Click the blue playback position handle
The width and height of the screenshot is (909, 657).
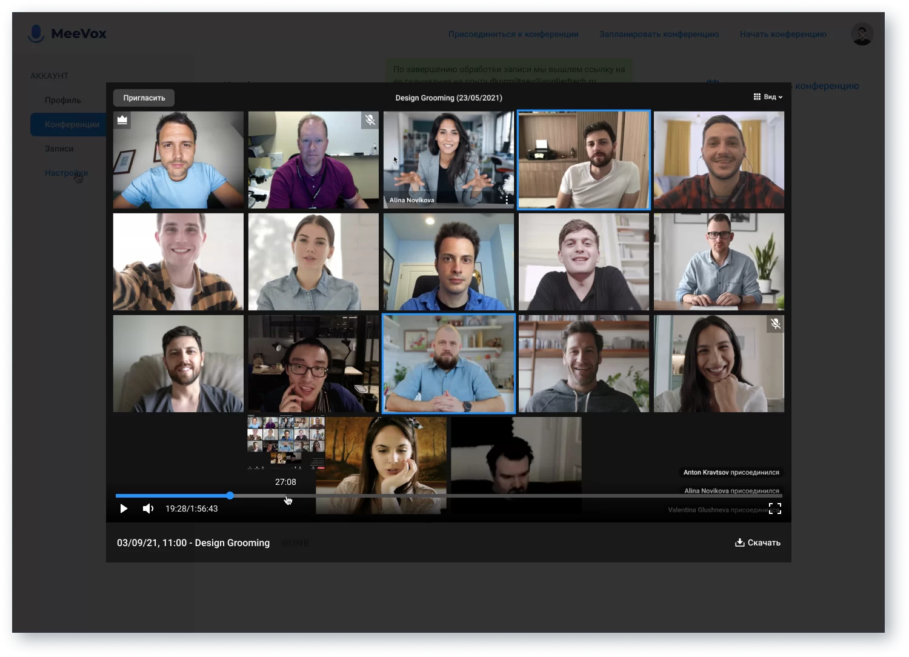click(x=230, y=496)
